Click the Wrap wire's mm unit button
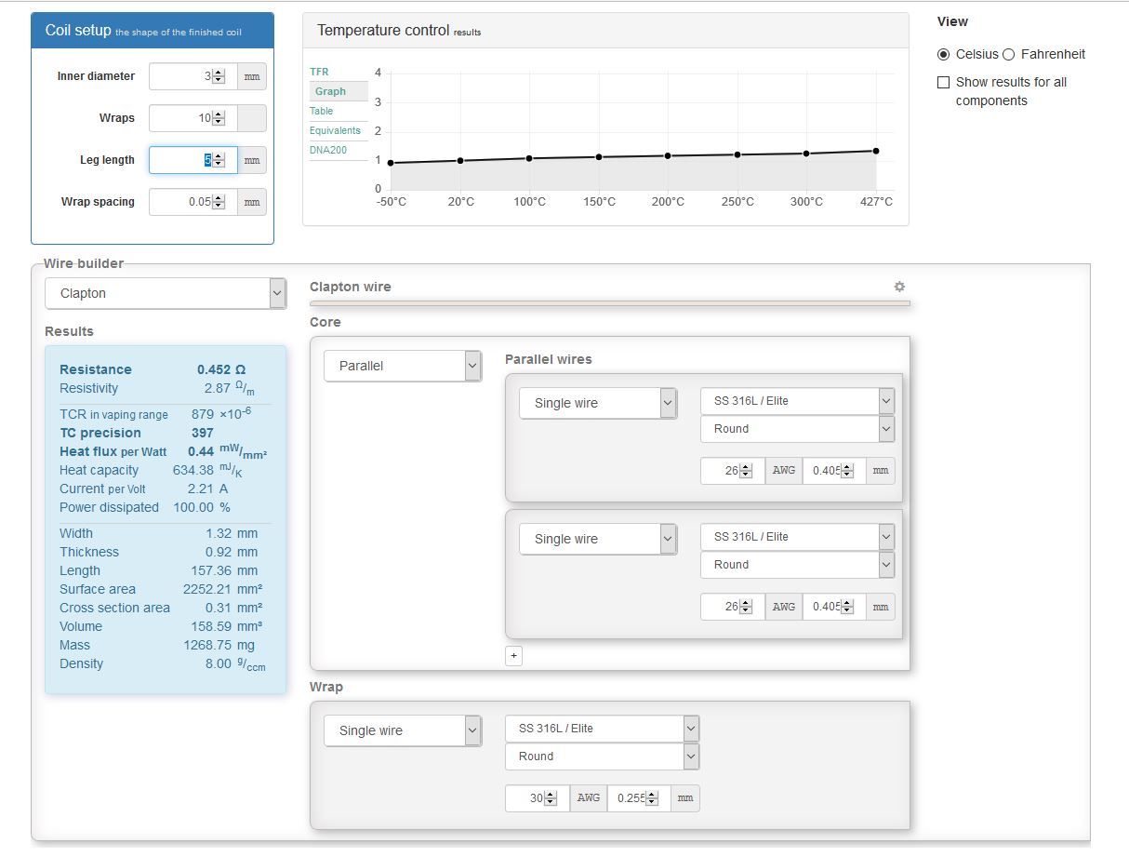The height and width of the screenshot is (857, 1129). tap(685, 798)
